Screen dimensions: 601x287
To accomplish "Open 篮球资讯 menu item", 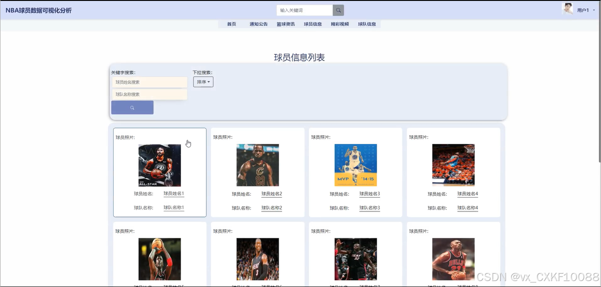I will [x=286, y=24].
